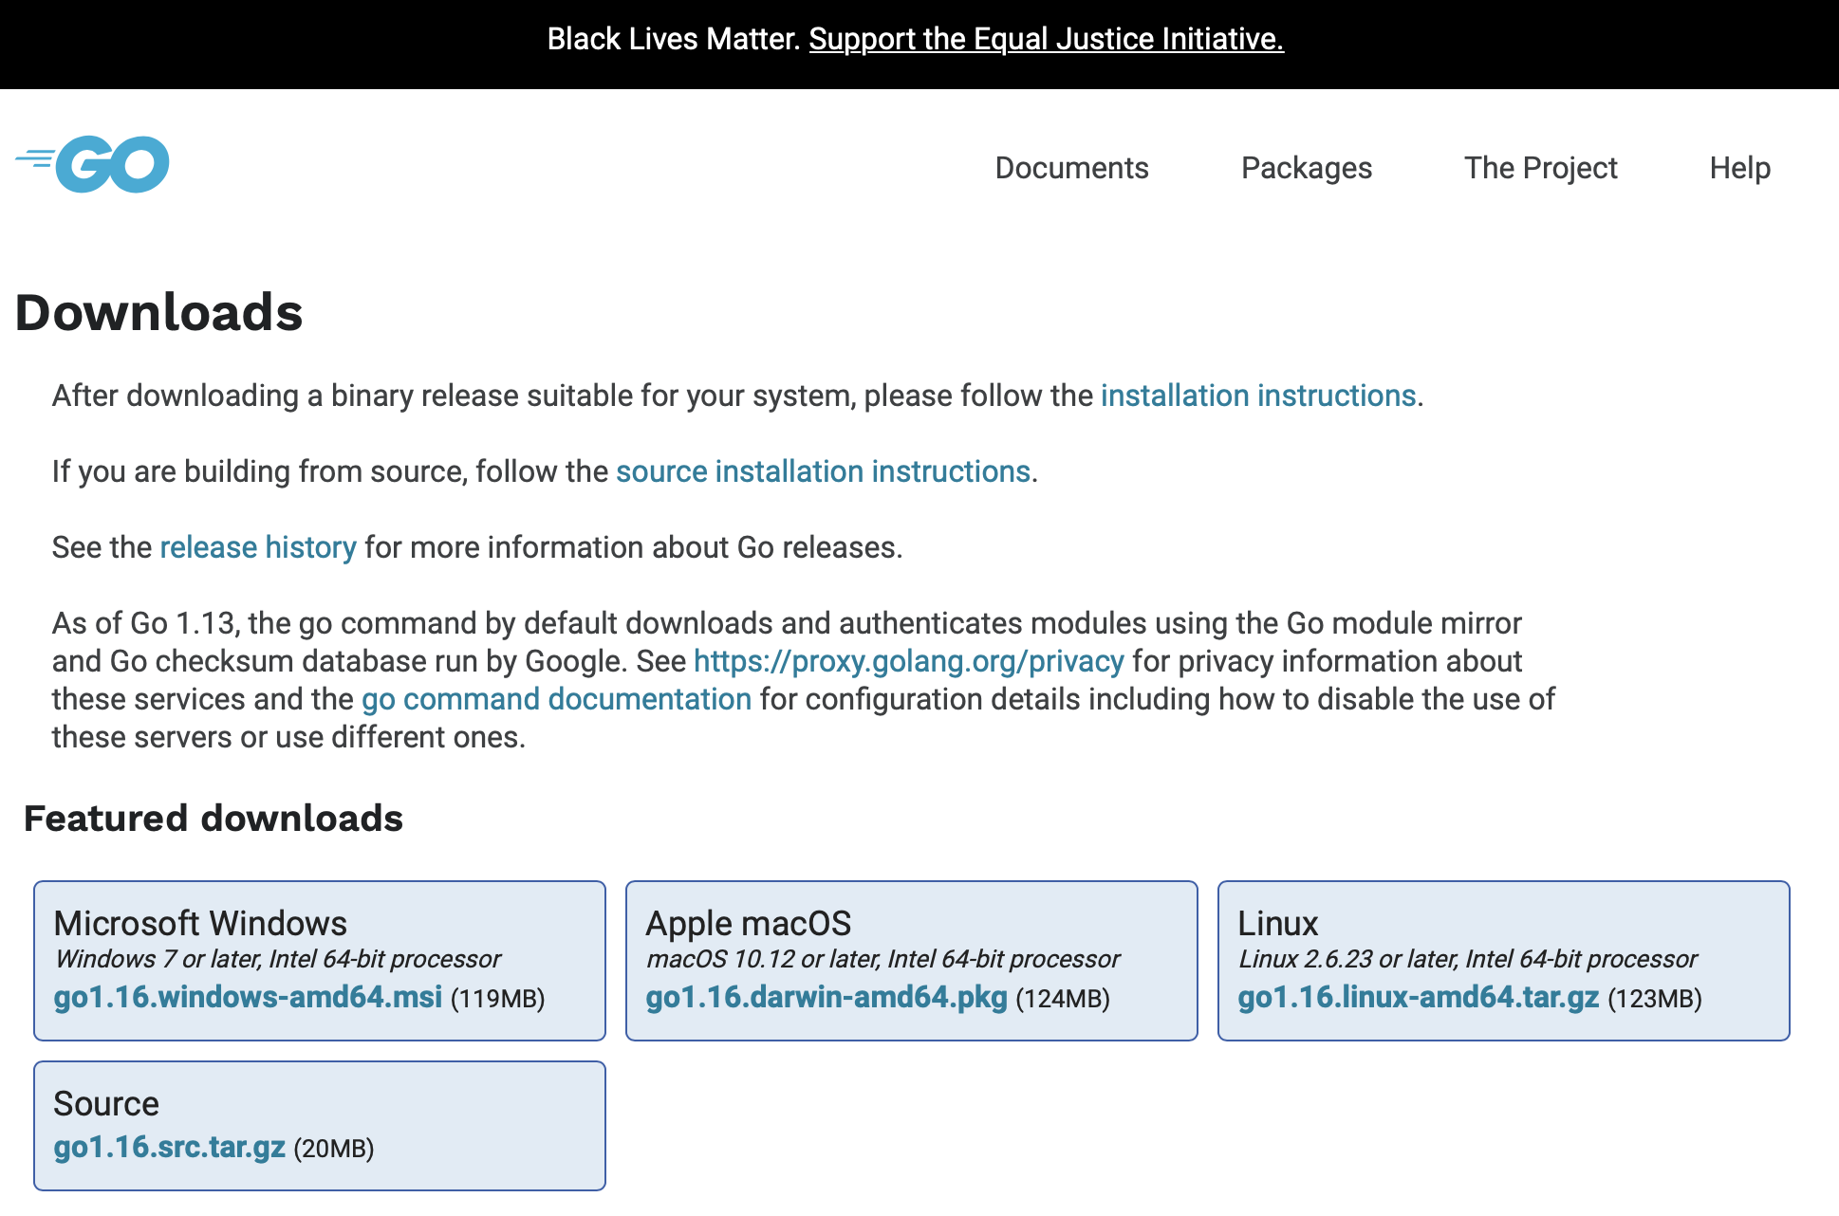Open the Documents menu item

[x=1071, y=168]
